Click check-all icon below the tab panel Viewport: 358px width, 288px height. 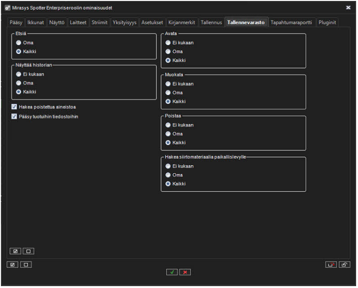click(12, 264)
